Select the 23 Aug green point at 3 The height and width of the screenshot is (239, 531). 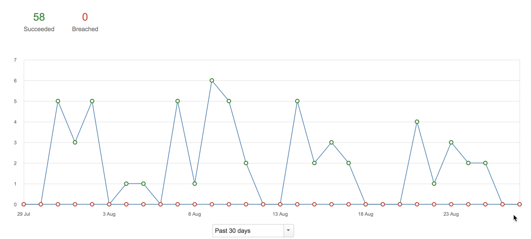coord(451,142)
